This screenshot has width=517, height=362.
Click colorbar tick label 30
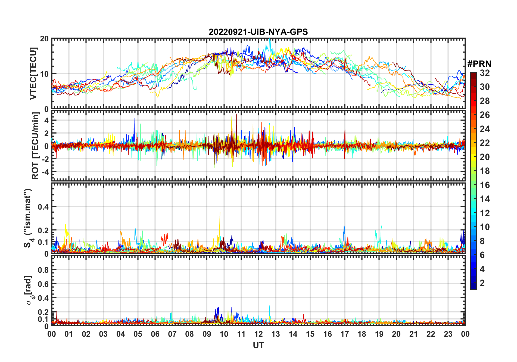(x=485, y=87)
